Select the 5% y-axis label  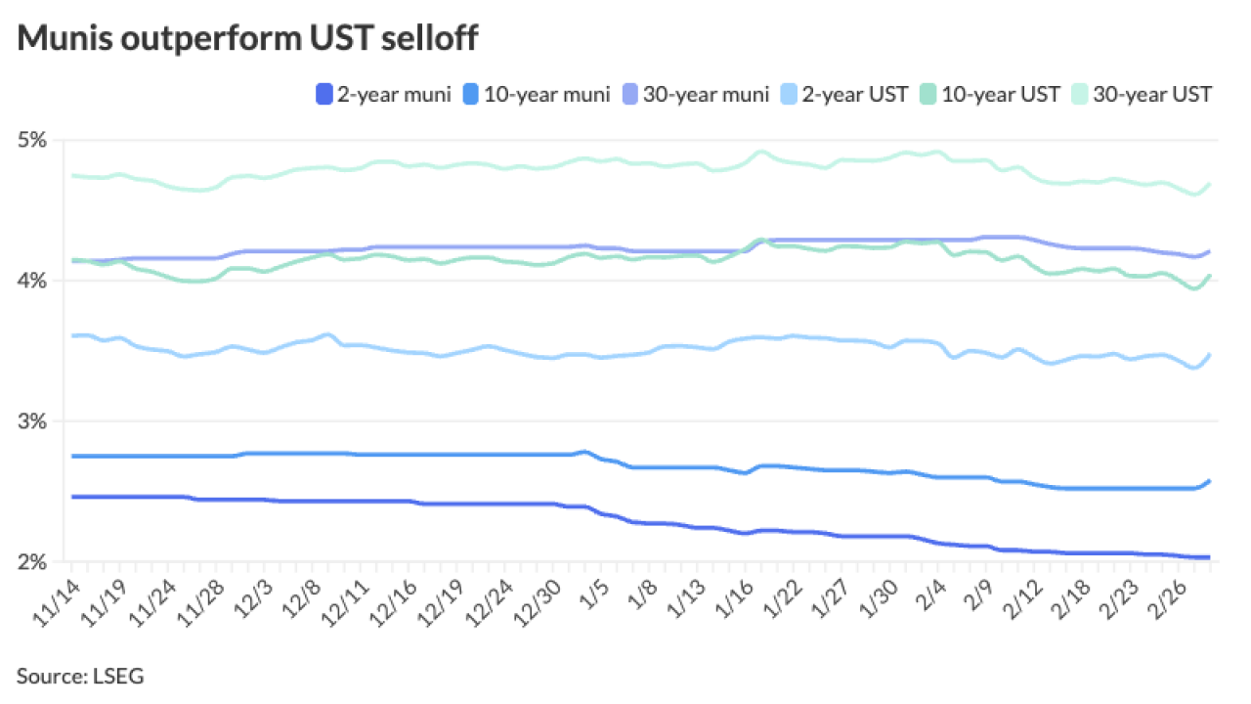[33, 140]
